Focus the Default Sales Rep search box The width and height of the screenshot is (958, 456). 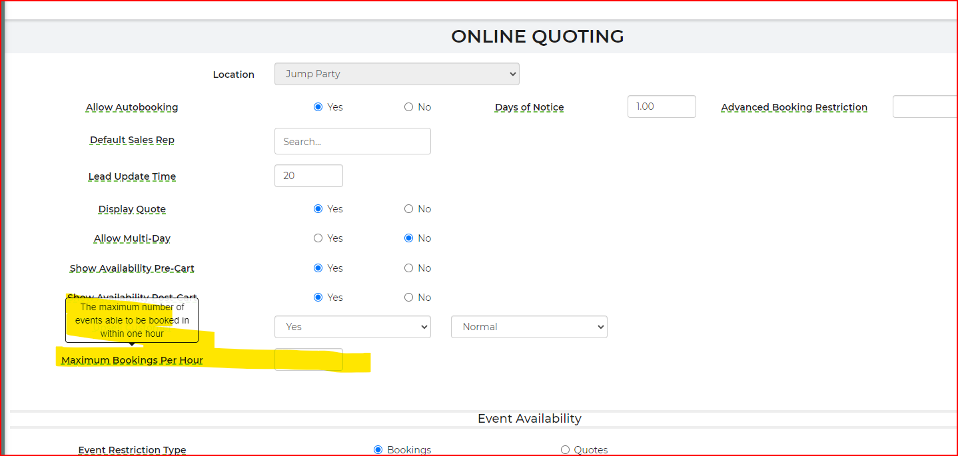[352, 141]
